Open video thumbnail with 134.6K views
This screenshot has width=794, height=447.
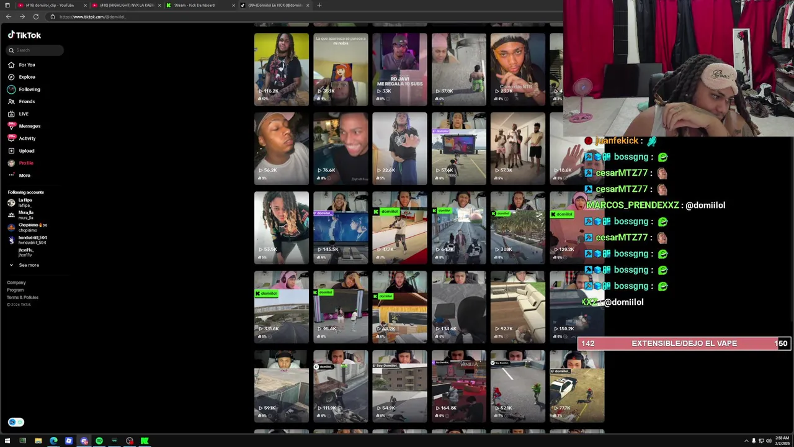click(x=459, y=307)
